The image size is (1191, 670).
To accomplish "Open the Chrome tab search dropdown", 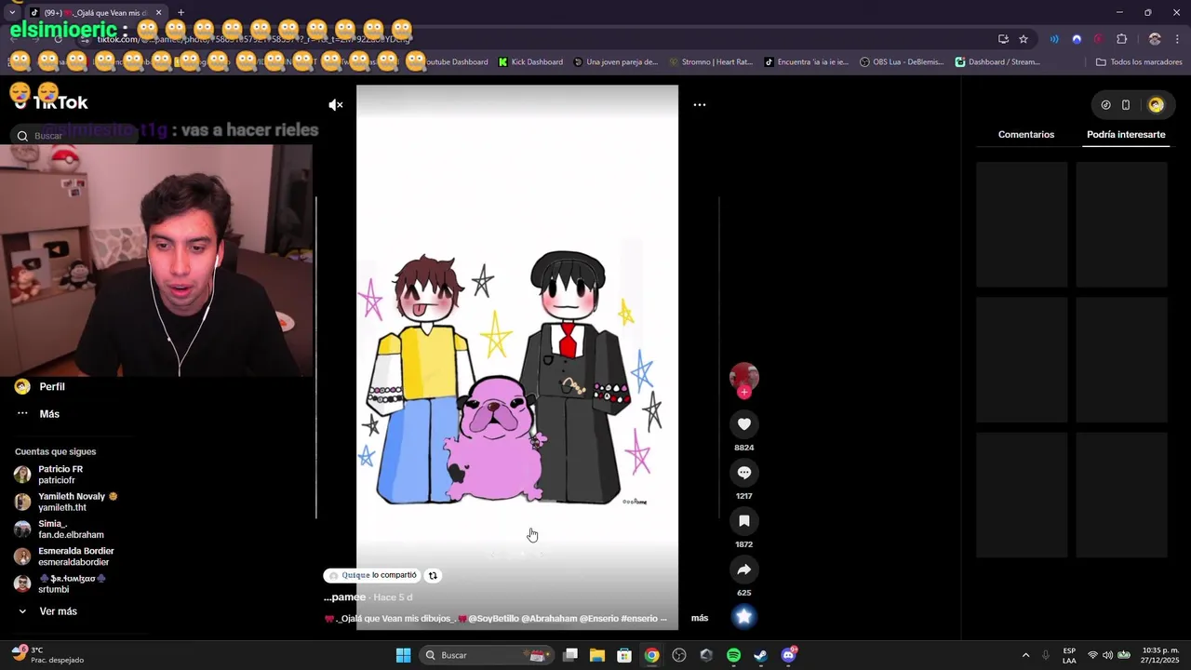I will (11, 12).
